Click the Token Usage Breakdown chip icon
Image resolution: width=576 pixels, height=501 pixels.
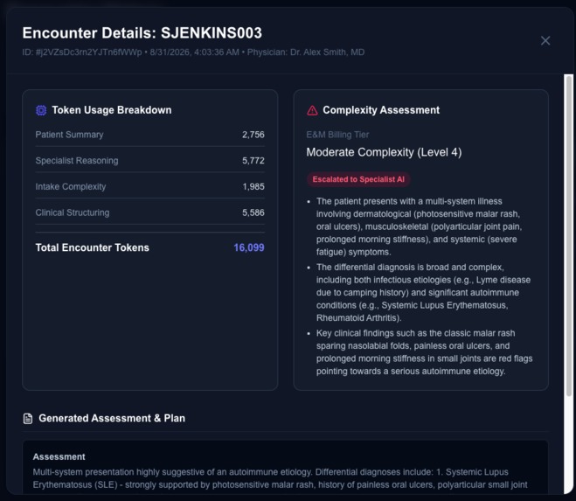[41, 110]
